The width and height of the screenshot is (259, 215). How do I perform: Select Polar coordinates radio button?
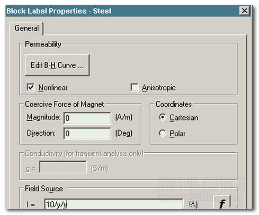click(x=162, y=133)
